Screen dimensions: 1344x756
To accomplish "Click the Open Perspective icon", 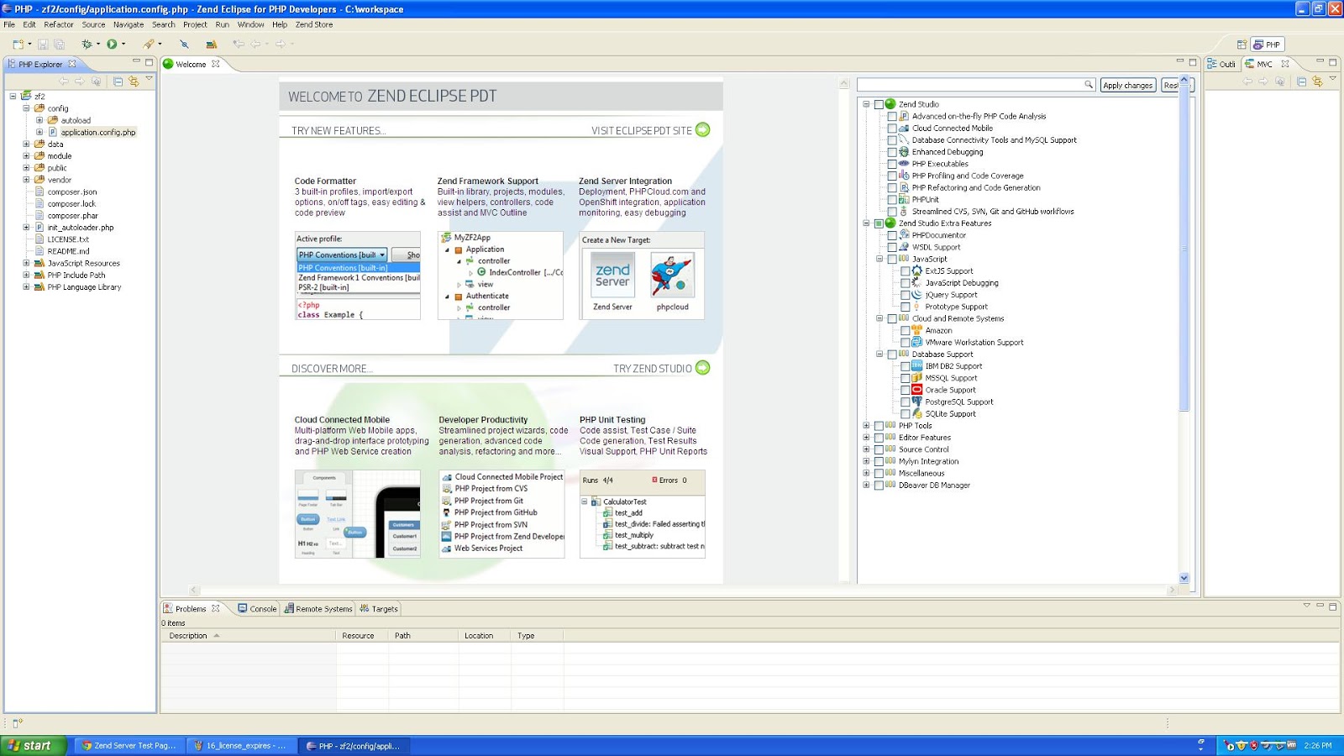I will coord(1242,45).
